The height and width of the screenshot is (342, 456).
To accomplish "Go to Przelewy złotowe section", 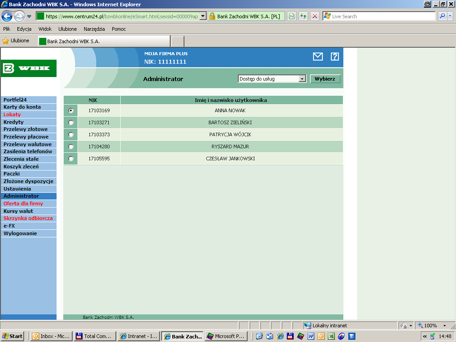I will pyautogui.click(x=28, y=129).
